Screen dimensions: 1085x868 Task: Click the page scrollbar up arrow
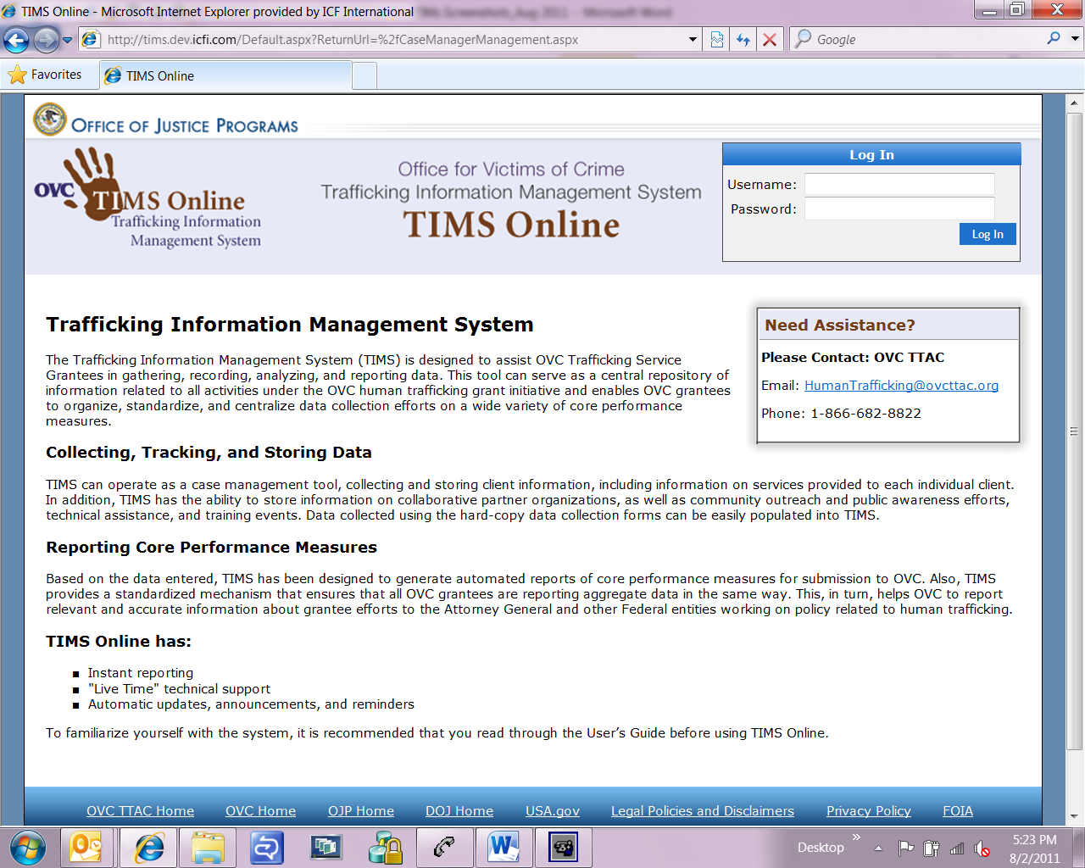1074,103
